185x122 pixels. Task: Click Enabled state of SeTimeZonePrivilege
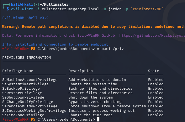click(156, 115)
